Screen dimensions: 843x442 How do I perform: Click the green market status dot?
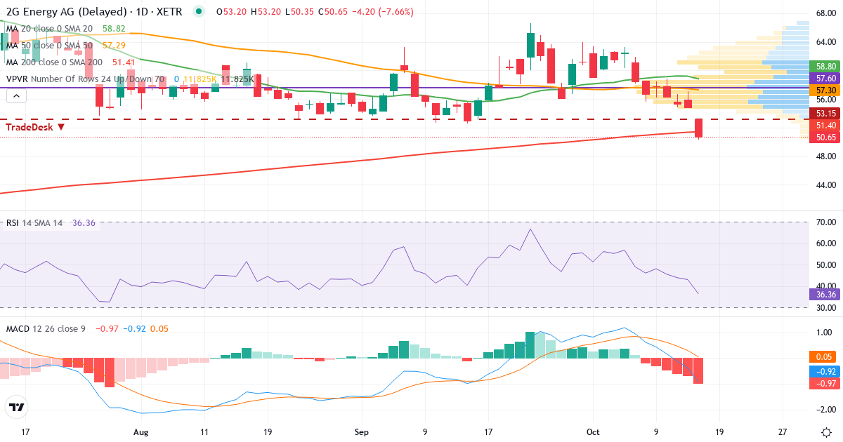[x=200, y=12]
